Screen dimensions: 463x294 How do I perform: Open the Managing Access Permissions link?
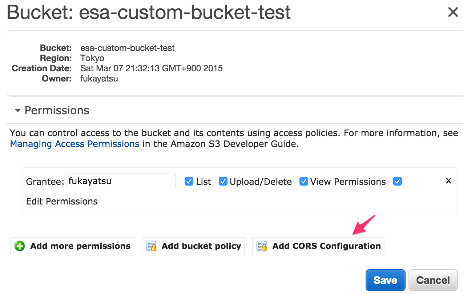75,144
